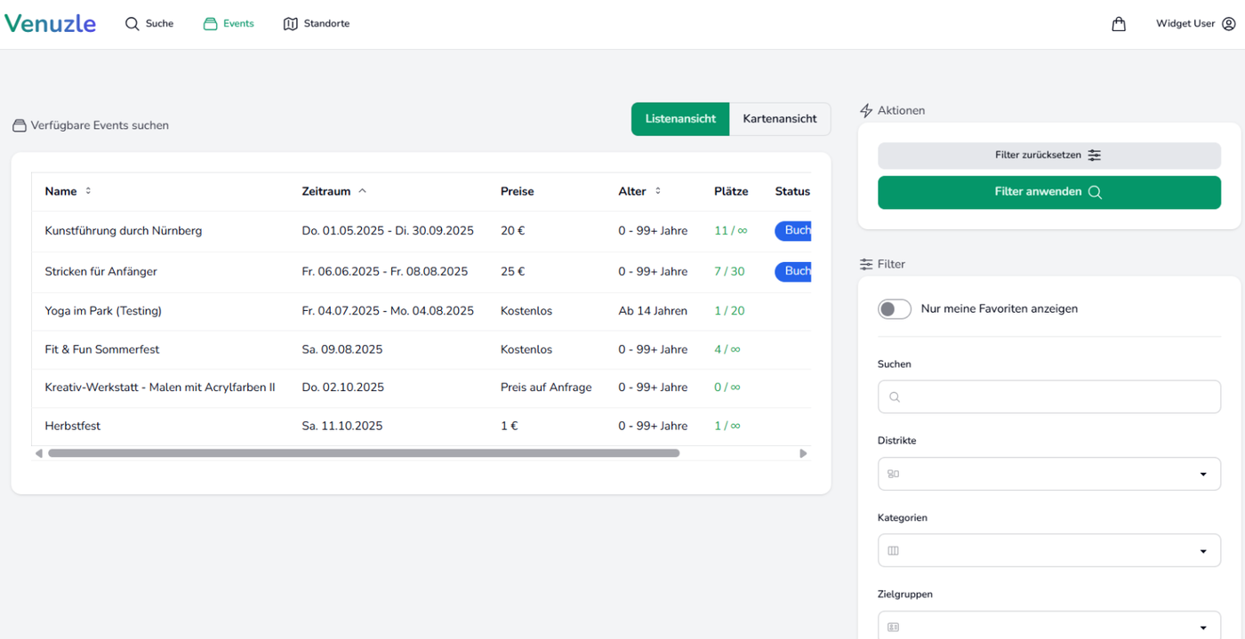The width and height of the screenshot is (1245, 639).
Task: Click the Filter zurücksetzen button
Action: pos(1049,156)
